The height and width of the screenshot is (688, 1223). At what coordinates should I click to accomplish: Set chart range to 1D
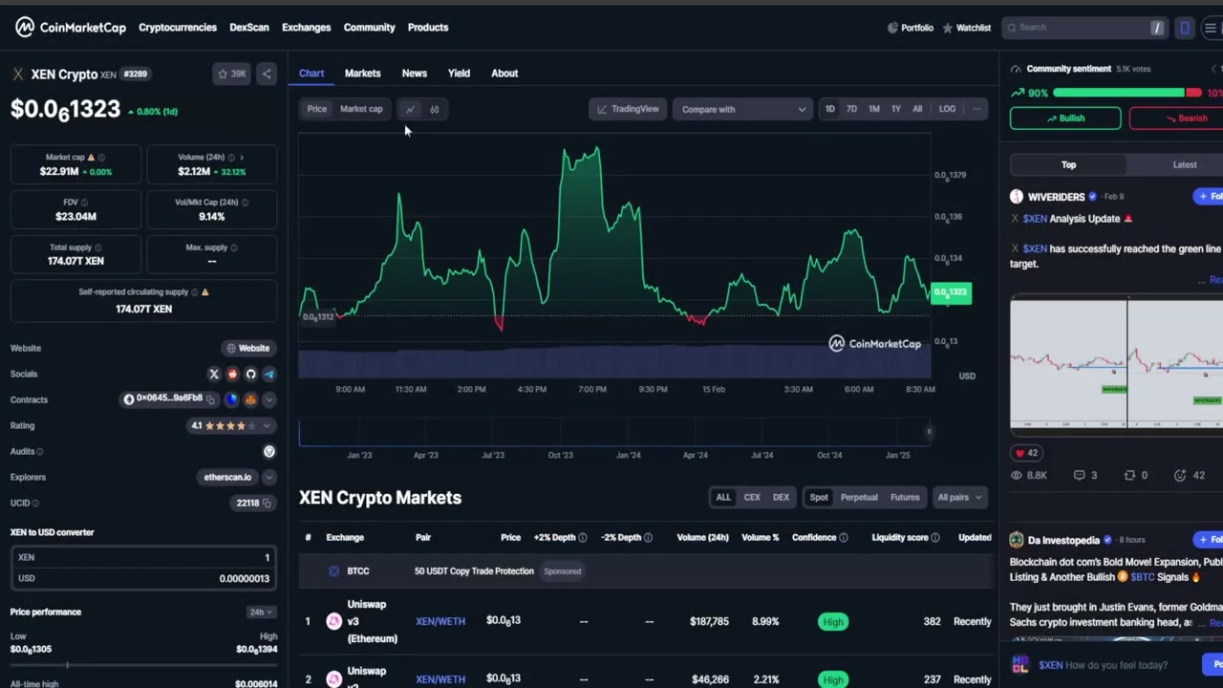click(x=829, y=109)
